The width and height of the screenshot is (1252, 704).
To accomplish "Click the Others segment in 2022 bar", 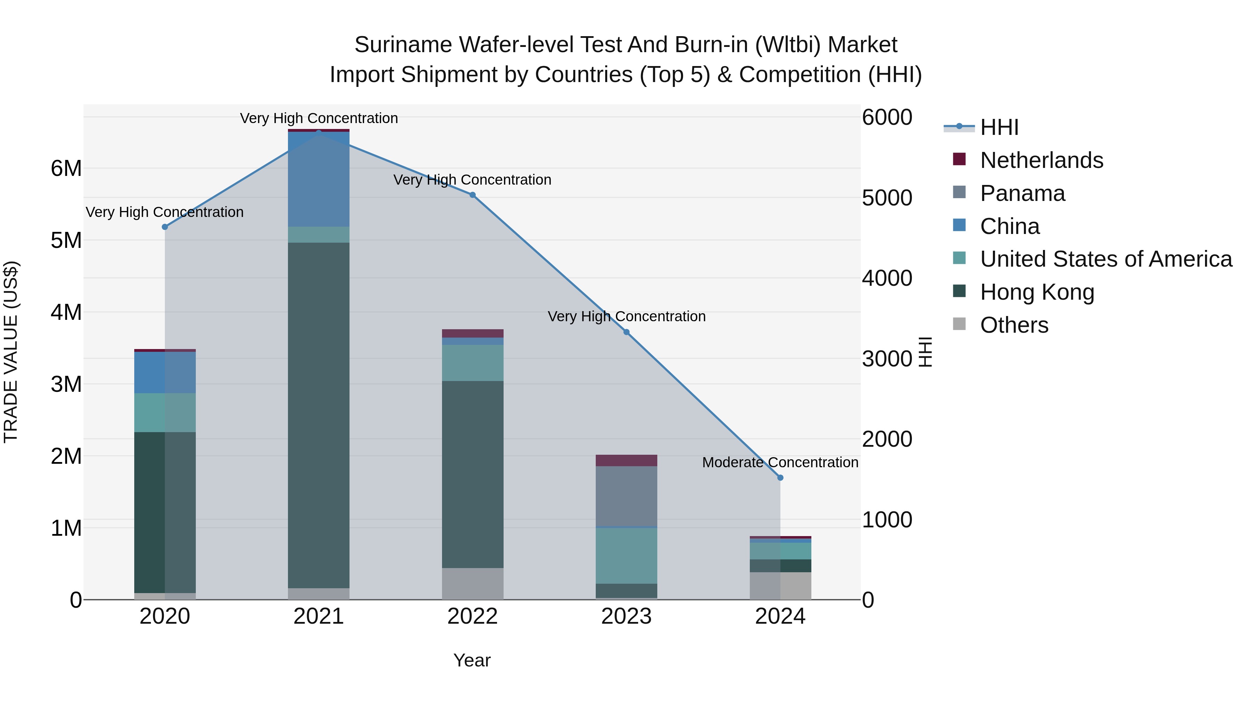I will (x=472, y=584).
